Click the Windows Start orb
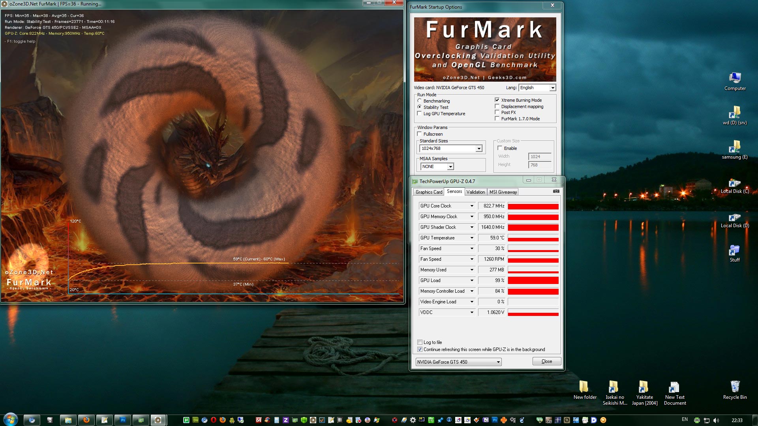 11,419
